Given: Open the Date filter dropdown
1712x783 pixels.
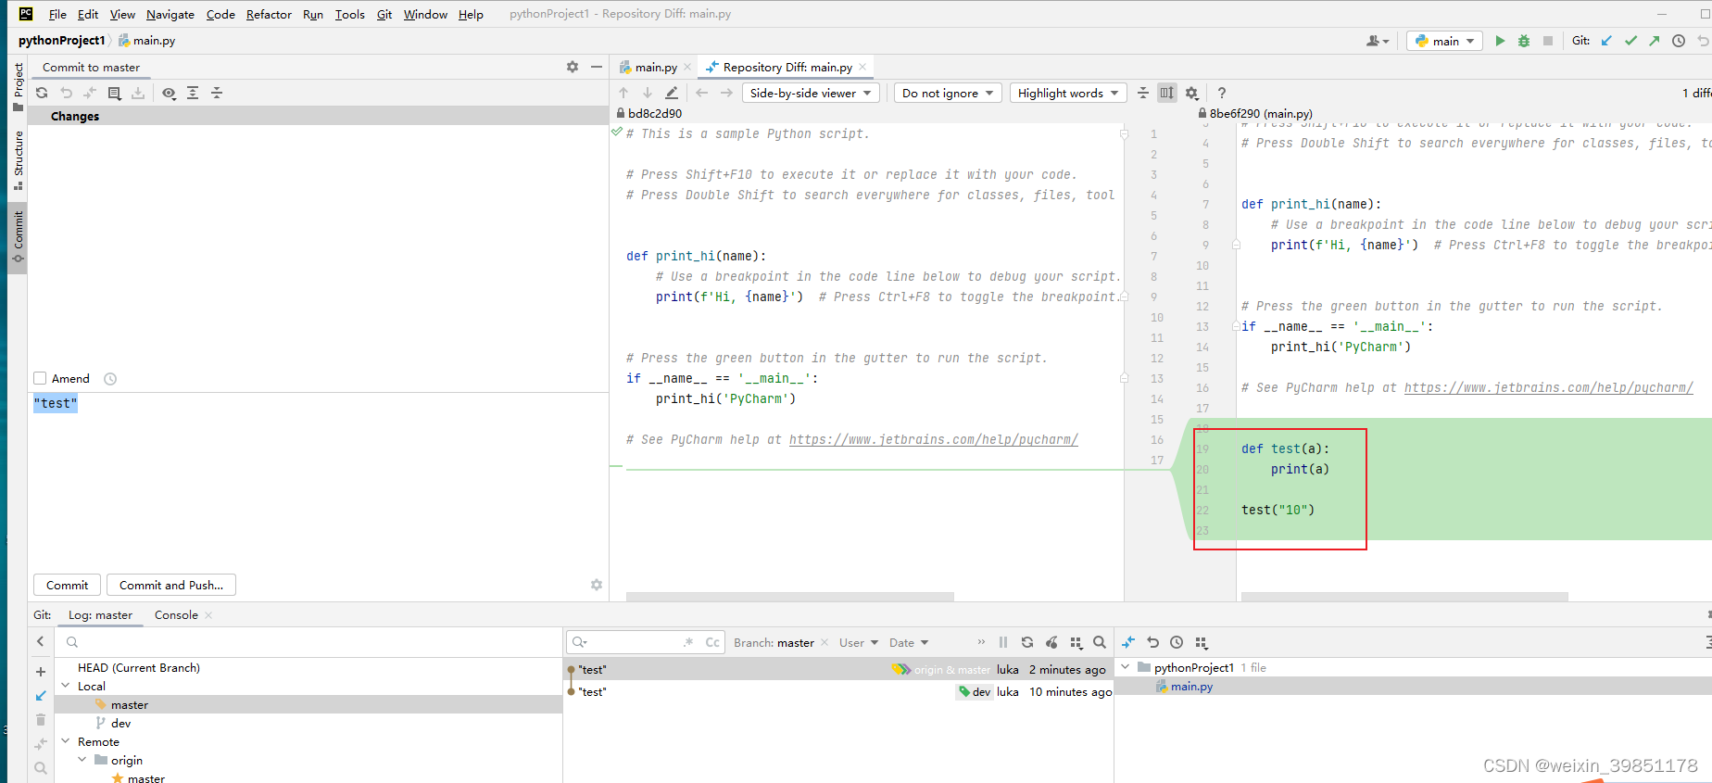Looking at the screenshot, I should 909,642.
